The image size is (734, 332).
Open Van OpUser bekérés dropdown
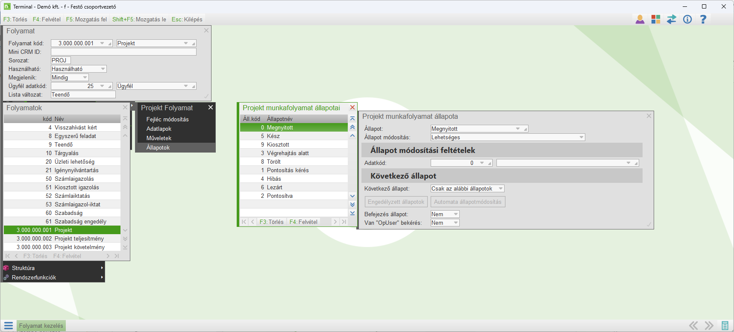(456, 223)
